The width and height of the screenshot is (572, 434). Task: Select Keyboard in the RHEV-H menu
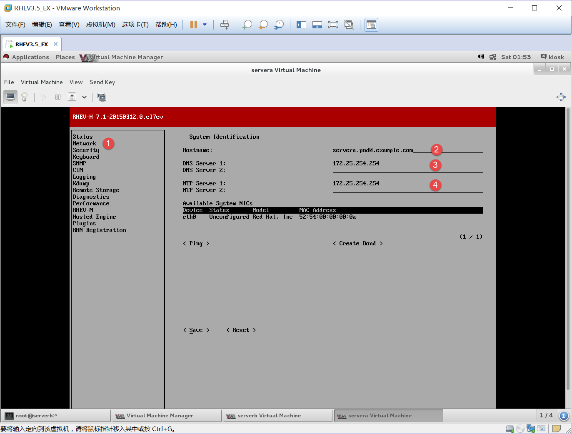86,157
